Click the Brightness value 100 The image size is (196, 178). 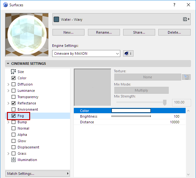pos(177,116)
